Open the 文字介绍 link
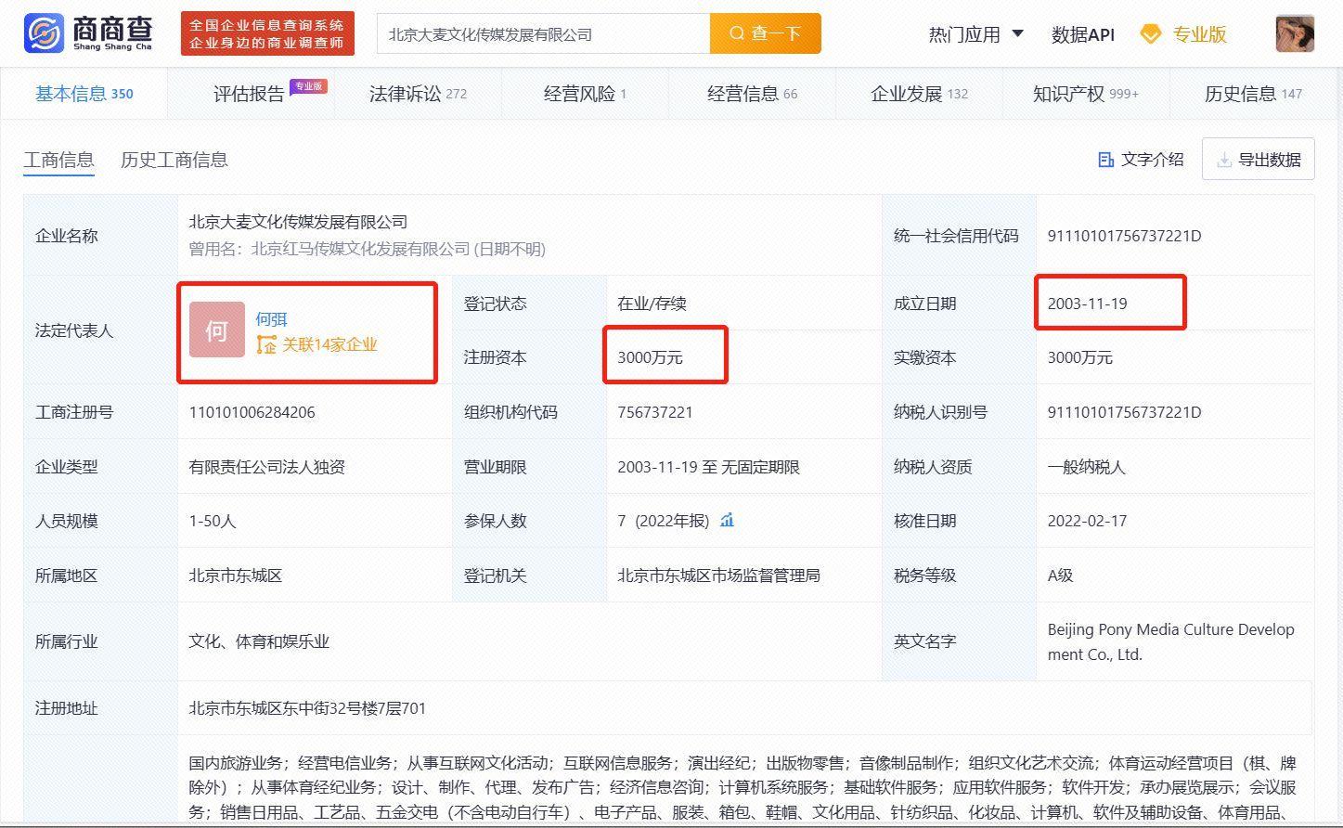The height and width of the screenshot is (828, 1343). tap(1152, 160)
